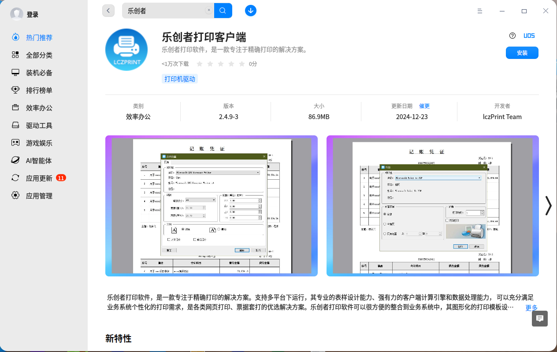This screenshot has height=352, width=557.
Task: Click the user avatar to log in
Action: click(17, 15)
